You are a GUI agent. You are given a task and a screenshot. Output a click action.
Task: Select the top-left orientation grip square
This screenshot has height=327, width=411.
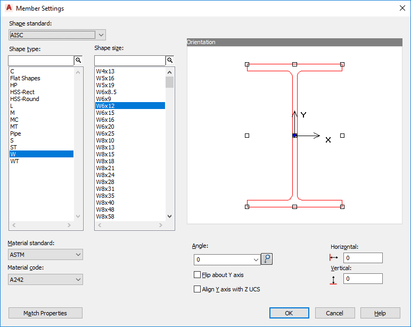[247, 64]
